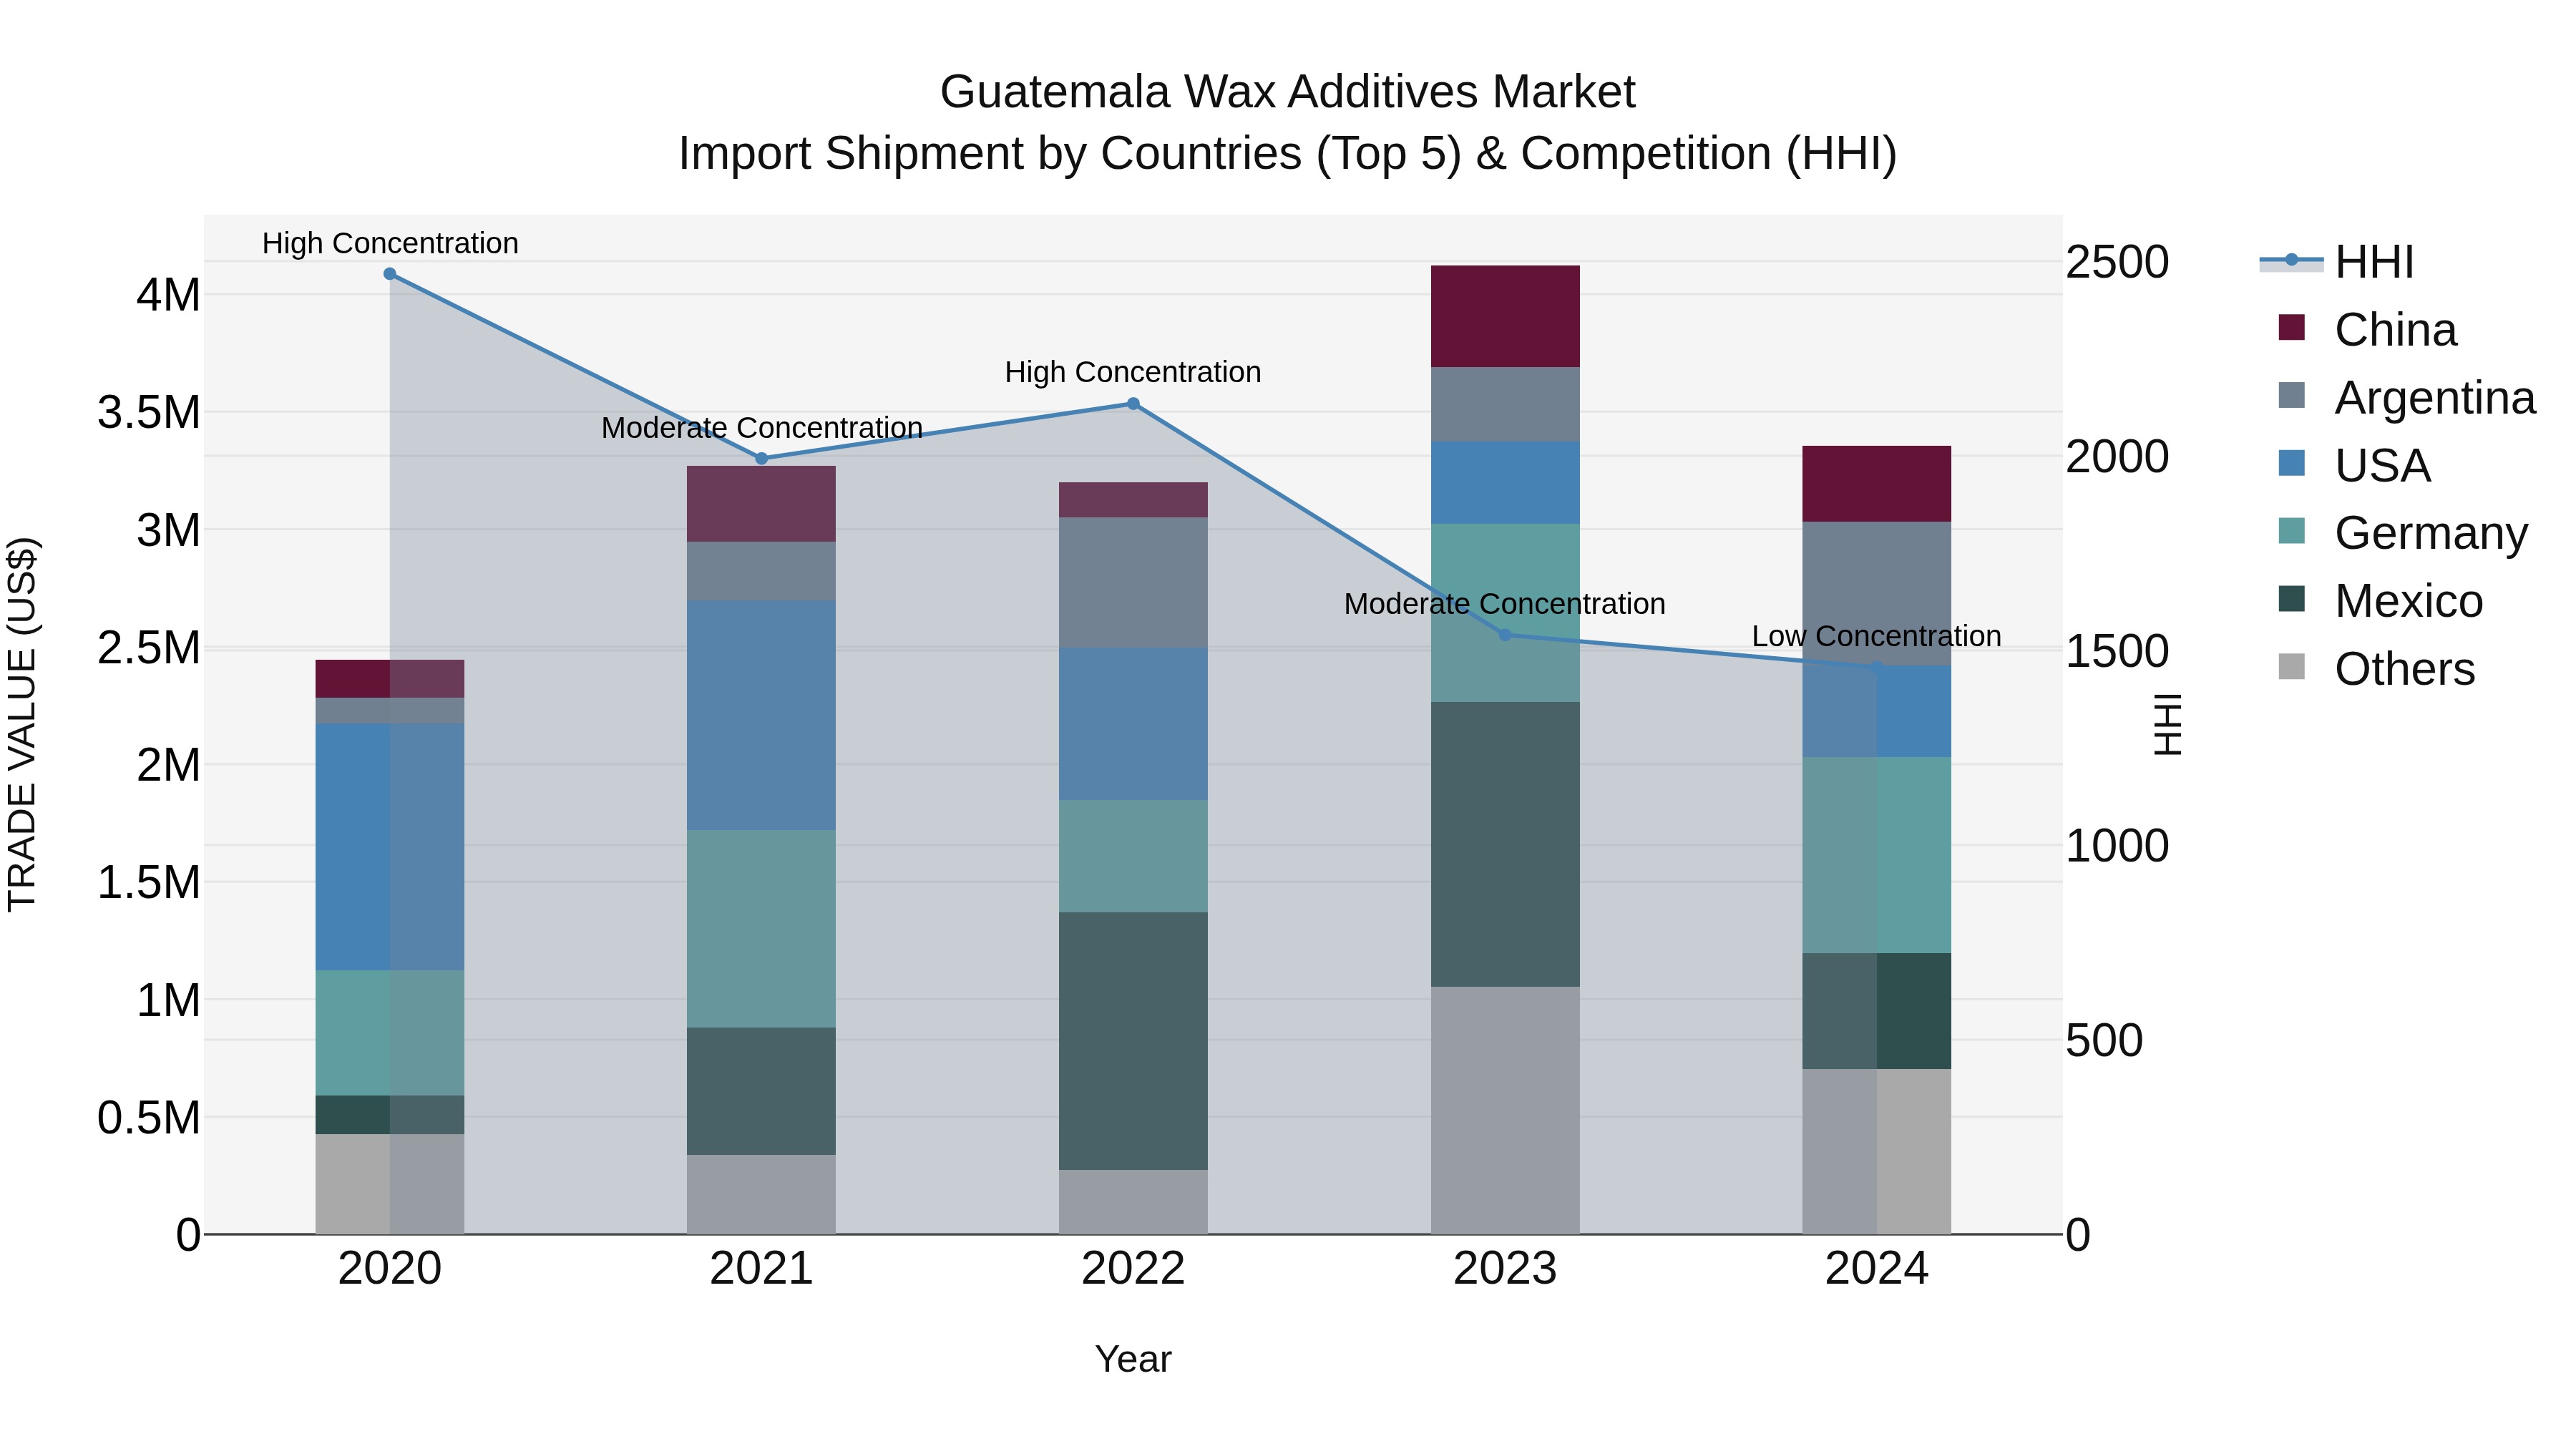Click the 2024 China bar segment
The image size is (2576, 1449).
point(1877,484)
